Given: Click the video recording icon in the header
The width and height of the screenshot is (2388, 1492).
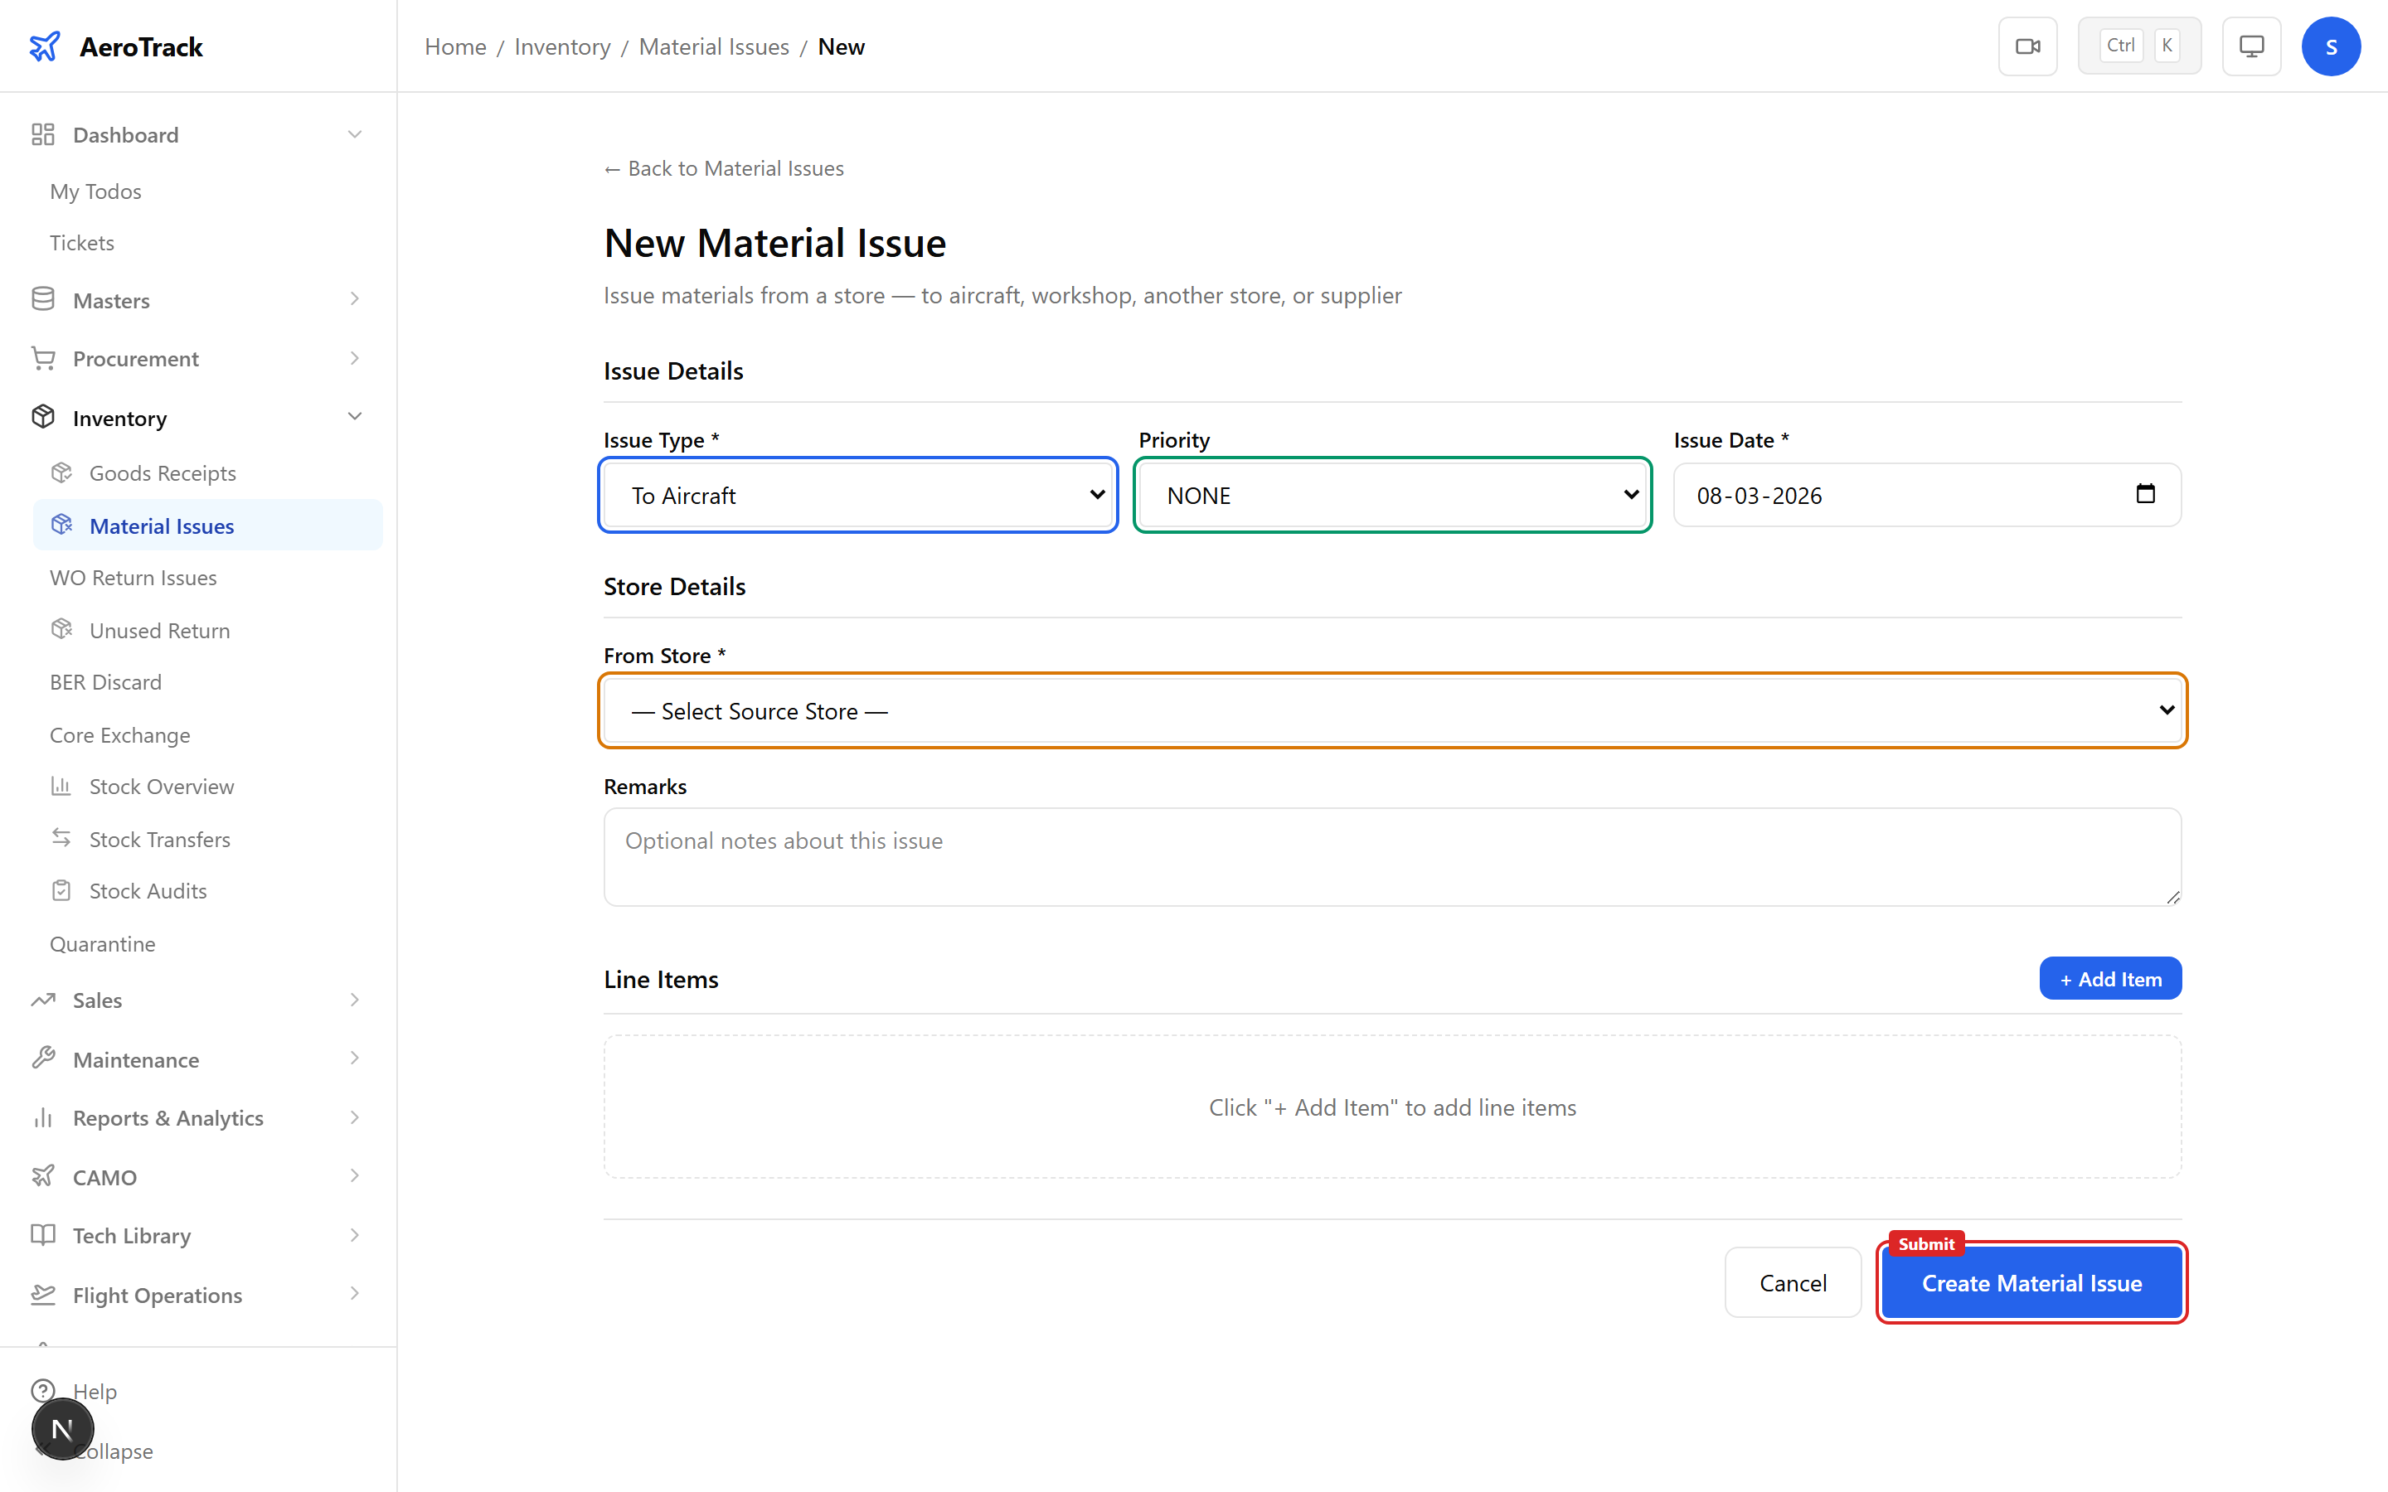Looking at the screenshot, I should point(2028,46).
